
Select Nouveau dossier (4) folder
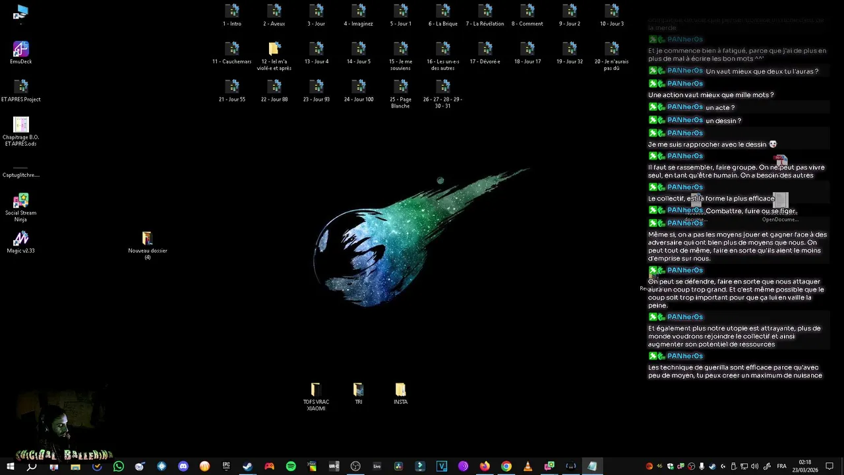click(x=148, y=245)
